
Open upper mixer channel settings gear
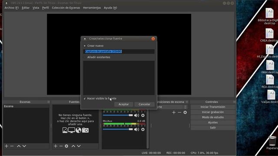pos(143,115)
